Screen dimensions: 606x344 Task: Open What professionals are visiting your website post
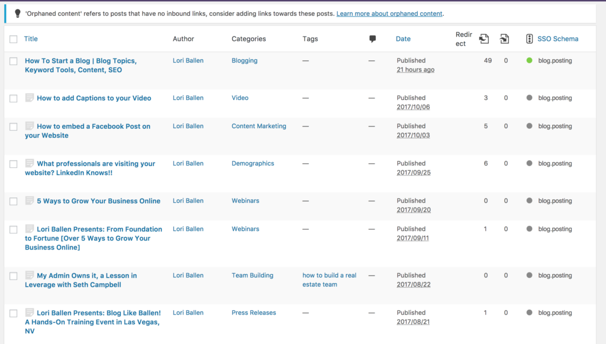[90, 168]
